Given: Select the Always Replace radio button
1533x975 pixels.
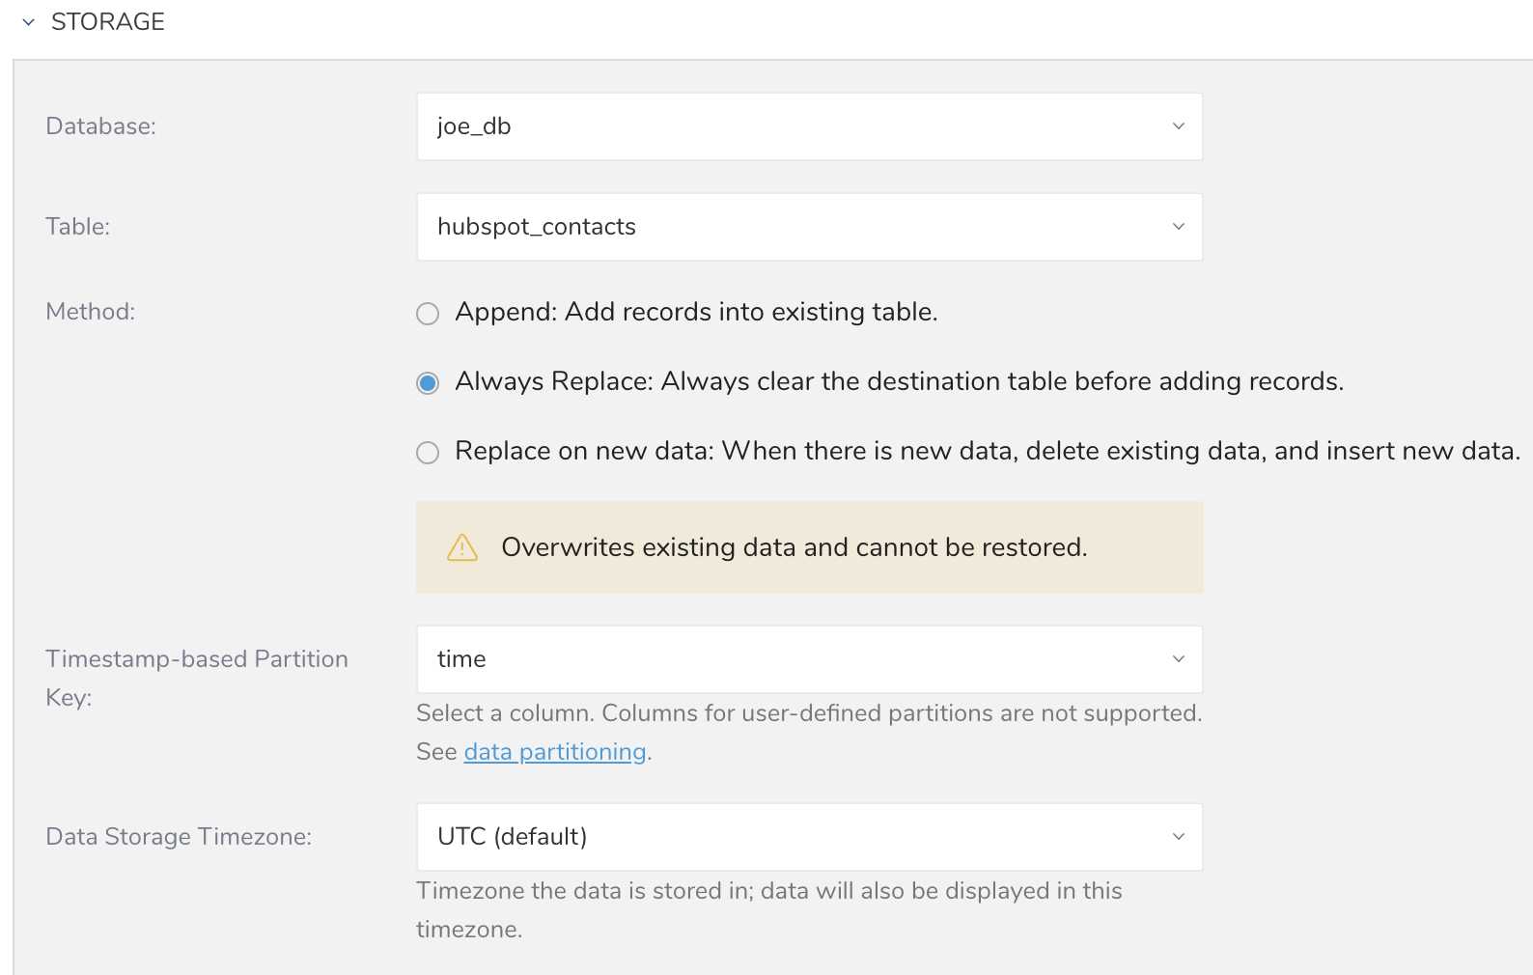Looking at the screenshot, I should 428,383.
